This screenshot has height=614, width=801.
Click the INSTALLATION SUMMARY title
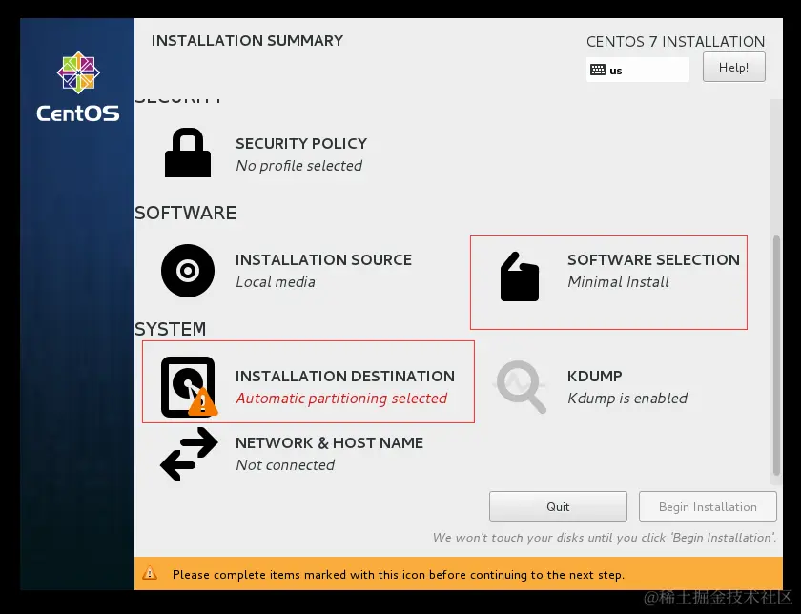coord(247,40)
